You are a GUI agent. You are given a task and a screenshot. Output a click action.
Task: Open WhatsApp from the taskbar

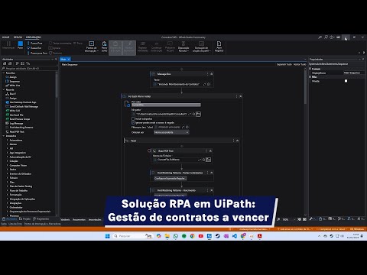(176, 236)
